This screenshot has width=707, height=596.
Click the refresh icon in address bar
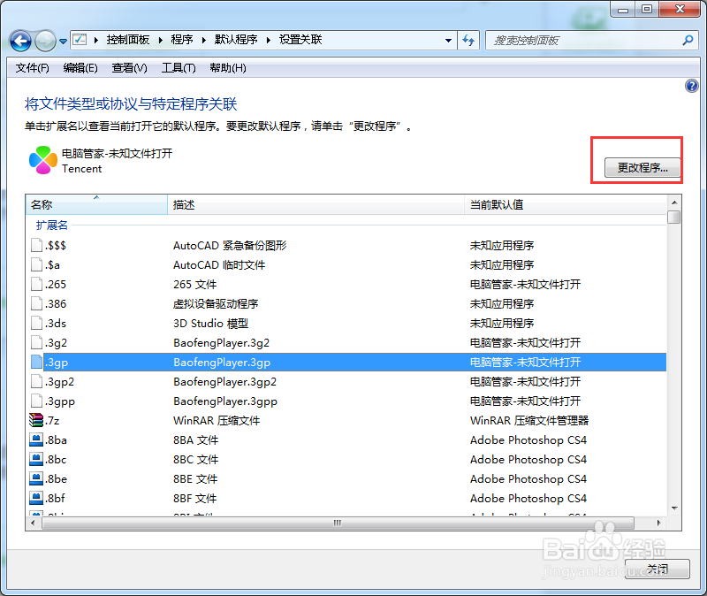tap(468, 40)
